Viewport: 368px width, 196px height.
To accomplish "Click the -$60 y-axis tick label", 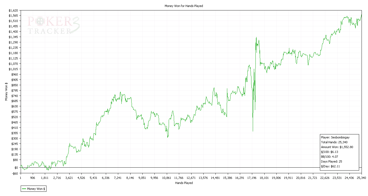I will (x=15, y=173).
